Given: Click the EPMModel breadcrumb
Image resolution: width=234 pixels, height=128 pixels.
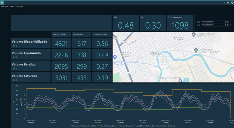Looking at the screenshot, I should click(4, 7).
